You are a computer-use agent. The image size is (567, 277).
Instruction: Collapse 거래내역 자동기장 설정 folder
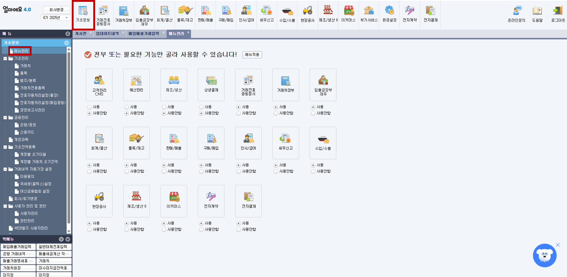point(5,169)
